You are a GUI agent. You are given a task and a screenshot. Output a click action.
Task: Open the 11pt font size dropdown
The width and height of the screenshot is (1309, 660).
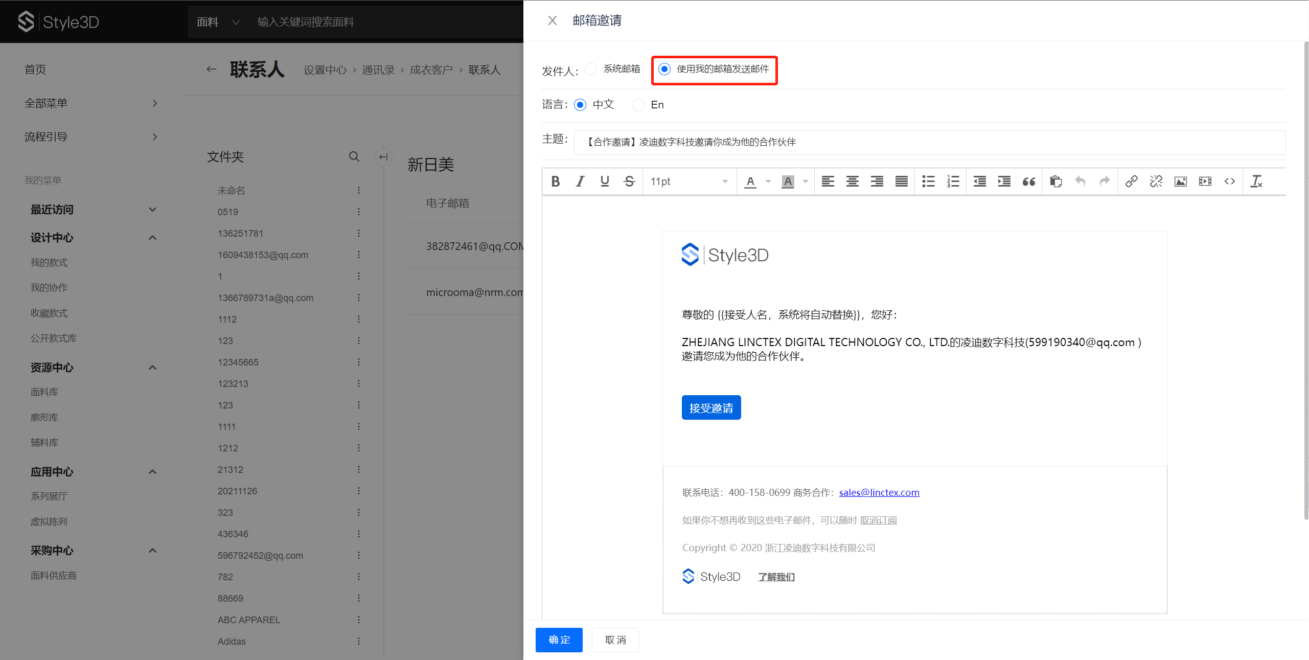tap(688, 181)
